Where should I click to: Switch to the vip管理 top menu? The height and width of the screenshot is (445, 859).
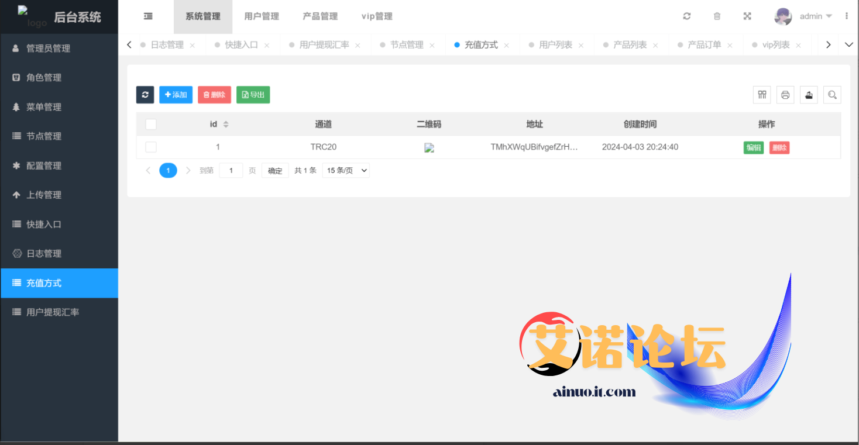[377, 16]
